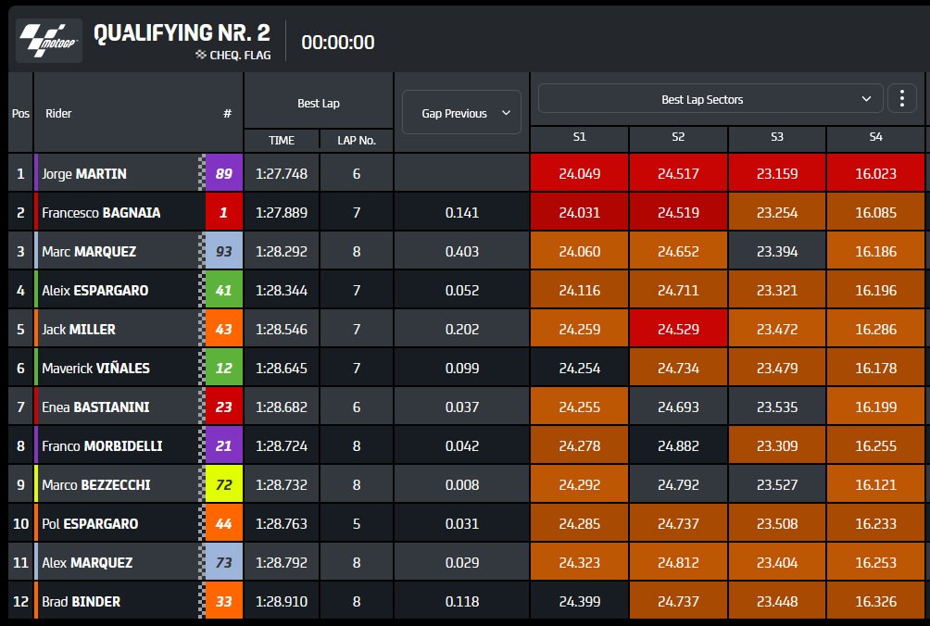
Task: Click the Best Lap Sectors chevron arrow
Action: point(866,99)
